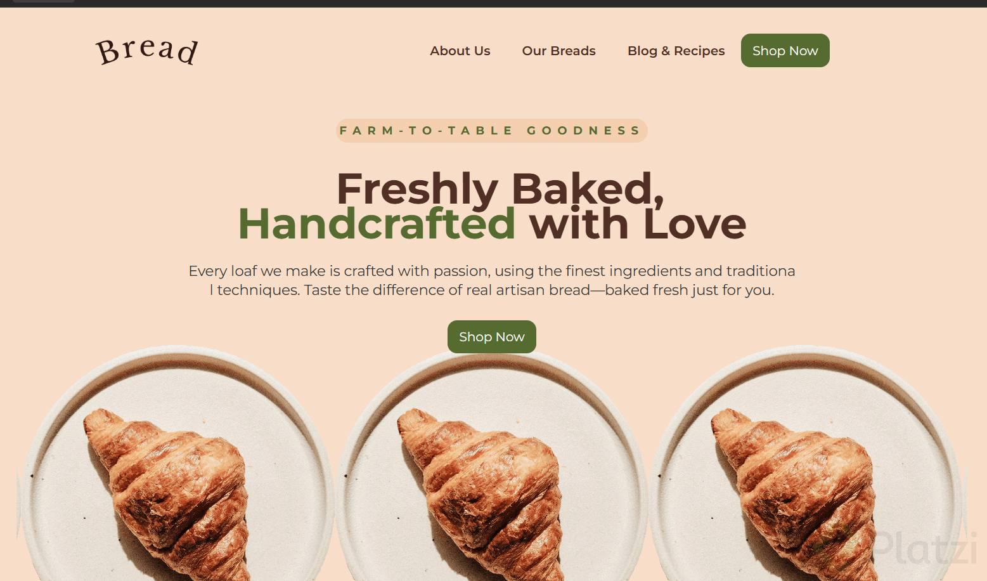Click paragraph line starting Every loaf
This screenshot has height=581, width=987.
coord(491,271)
